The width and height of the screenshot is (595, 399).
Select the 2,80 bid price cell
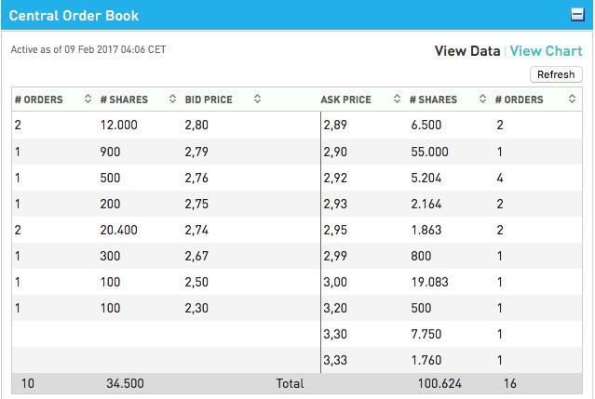point(196,125)
